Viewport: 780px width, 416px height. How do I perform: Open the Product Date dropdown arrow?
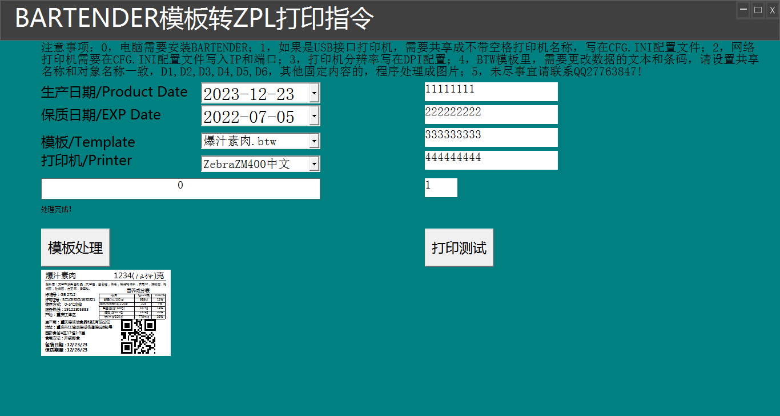pyautogui.click(x=314, y=93)
